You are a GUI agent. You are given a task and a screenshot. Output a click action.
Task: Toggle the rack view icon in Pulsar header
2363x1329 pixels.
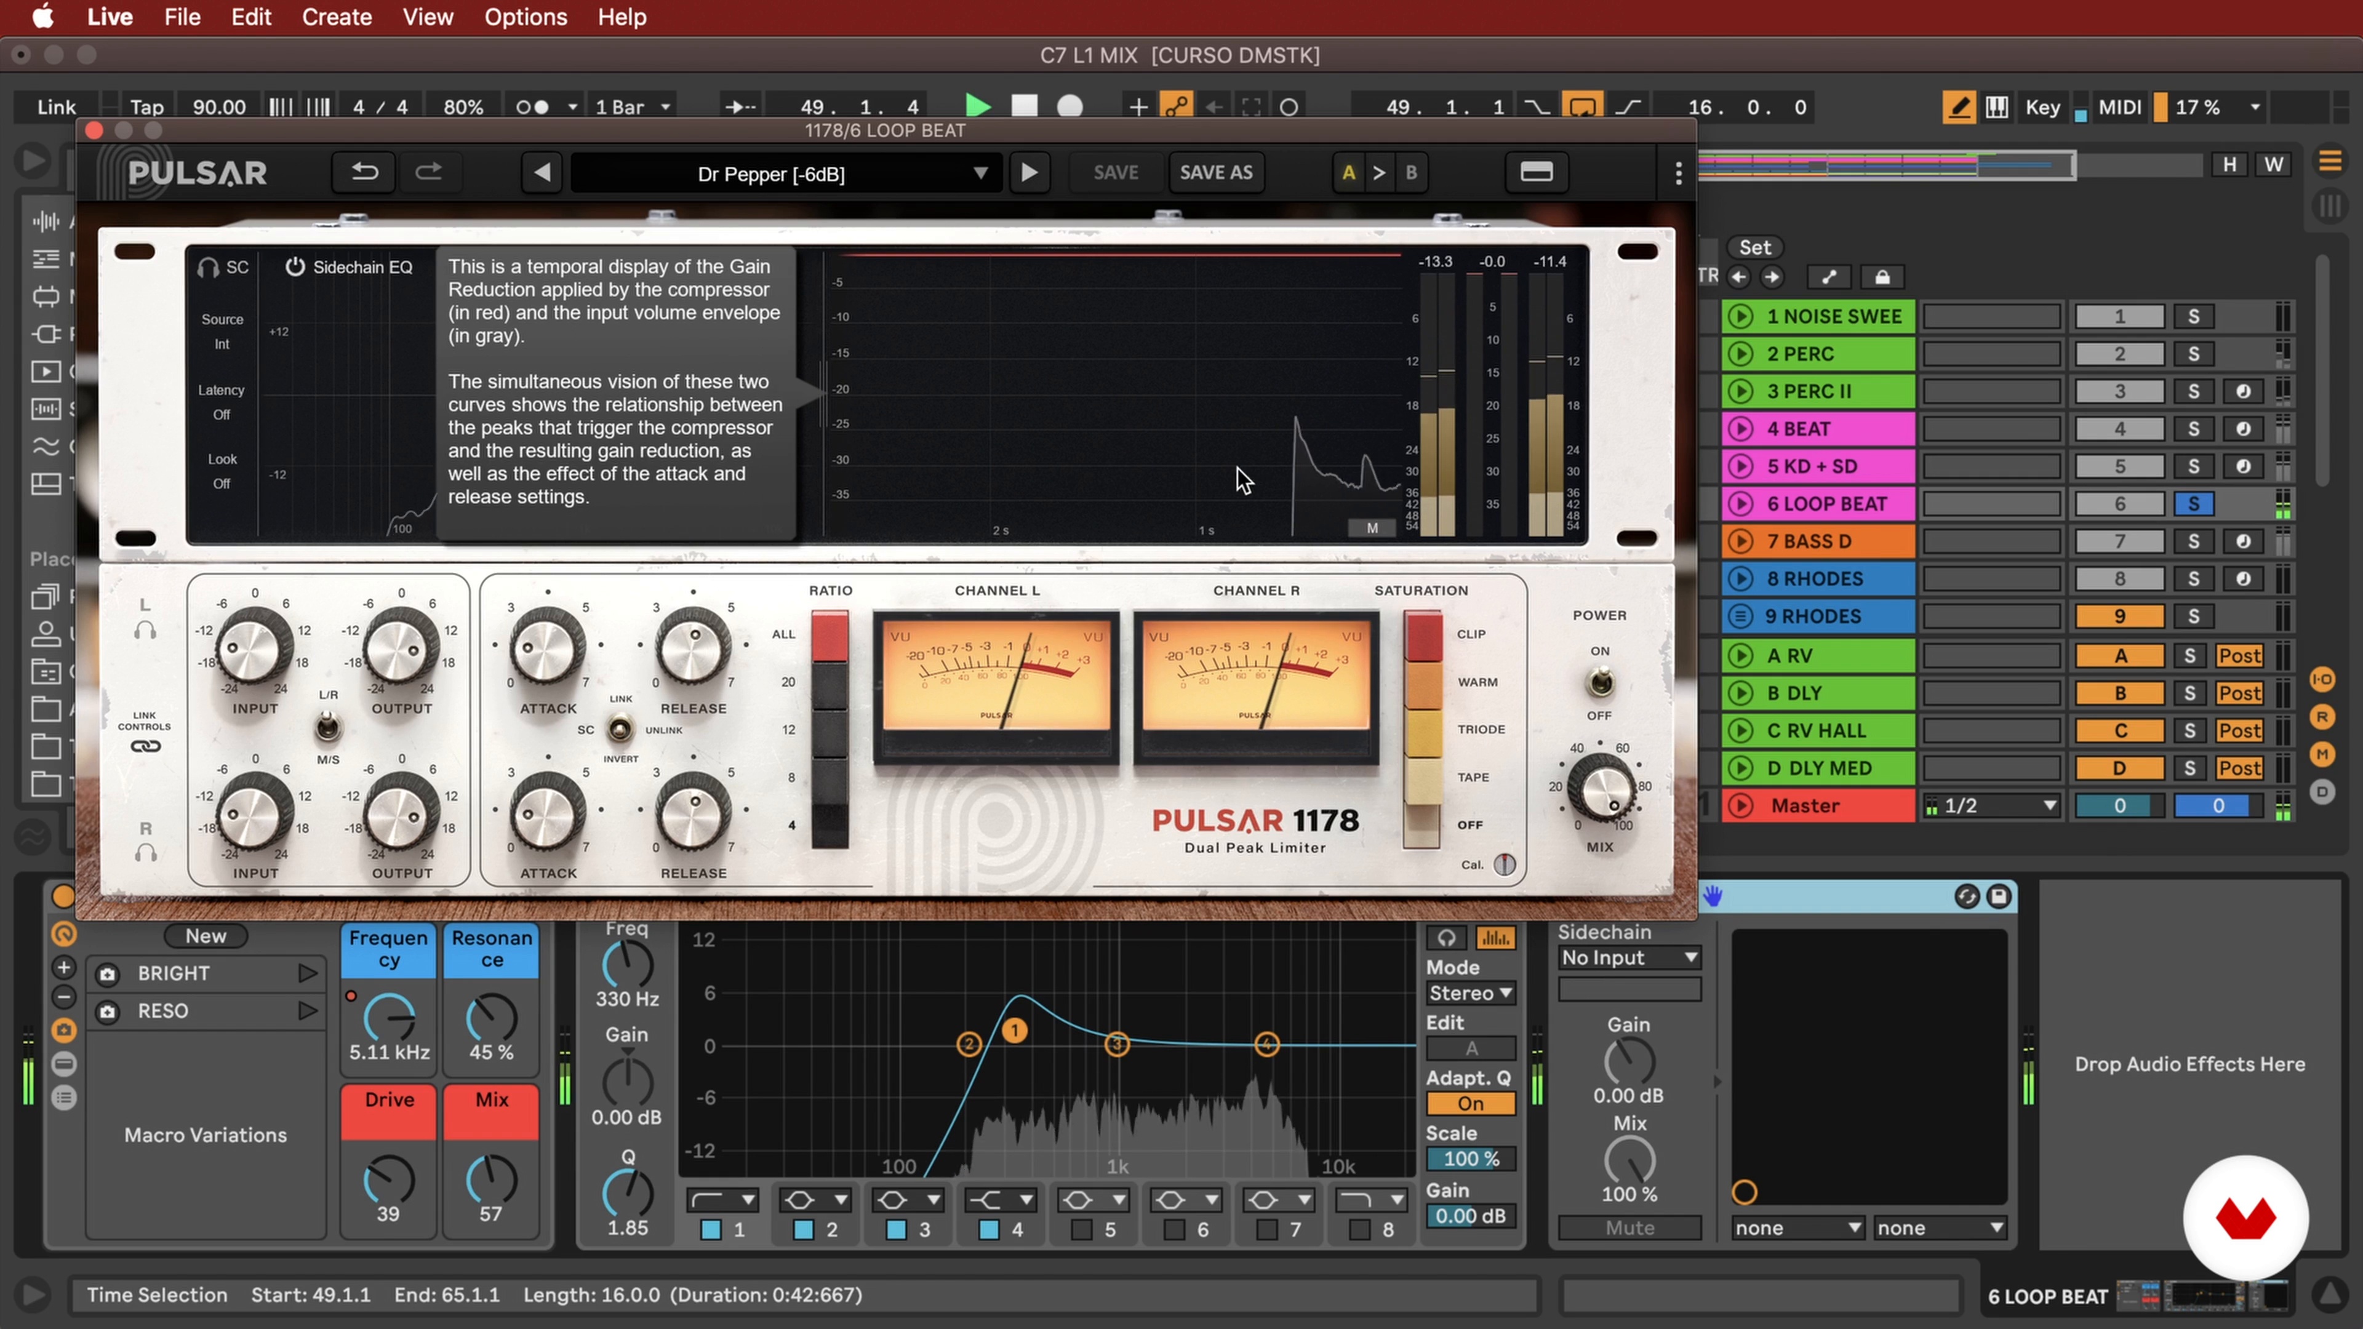1537,172
